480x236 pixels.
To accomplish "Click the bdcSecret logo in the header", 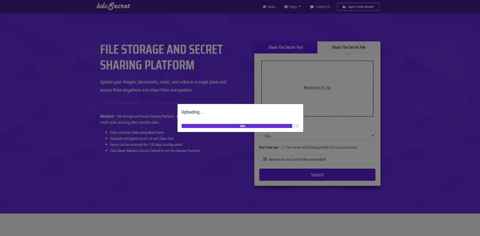I will [x=113, y=6].
